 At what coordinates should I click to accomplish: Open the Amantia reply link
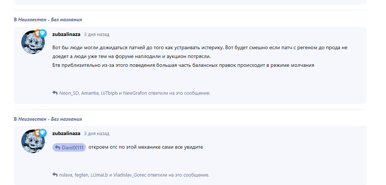point(90,93)
